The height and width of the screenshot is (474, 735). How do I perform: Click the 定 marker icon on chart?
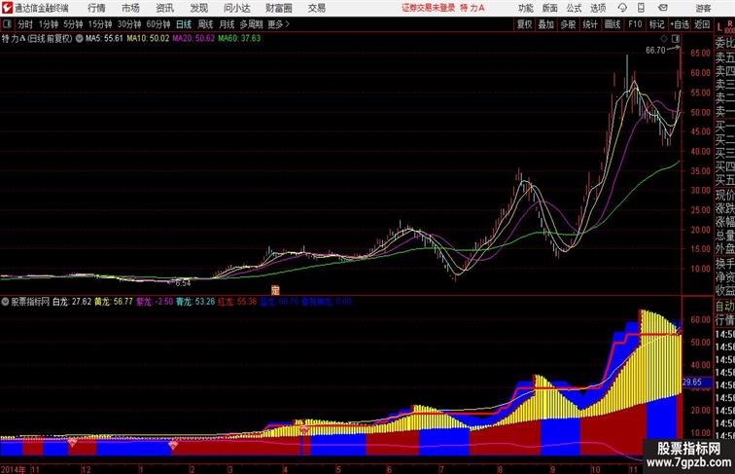pos(276,290)
